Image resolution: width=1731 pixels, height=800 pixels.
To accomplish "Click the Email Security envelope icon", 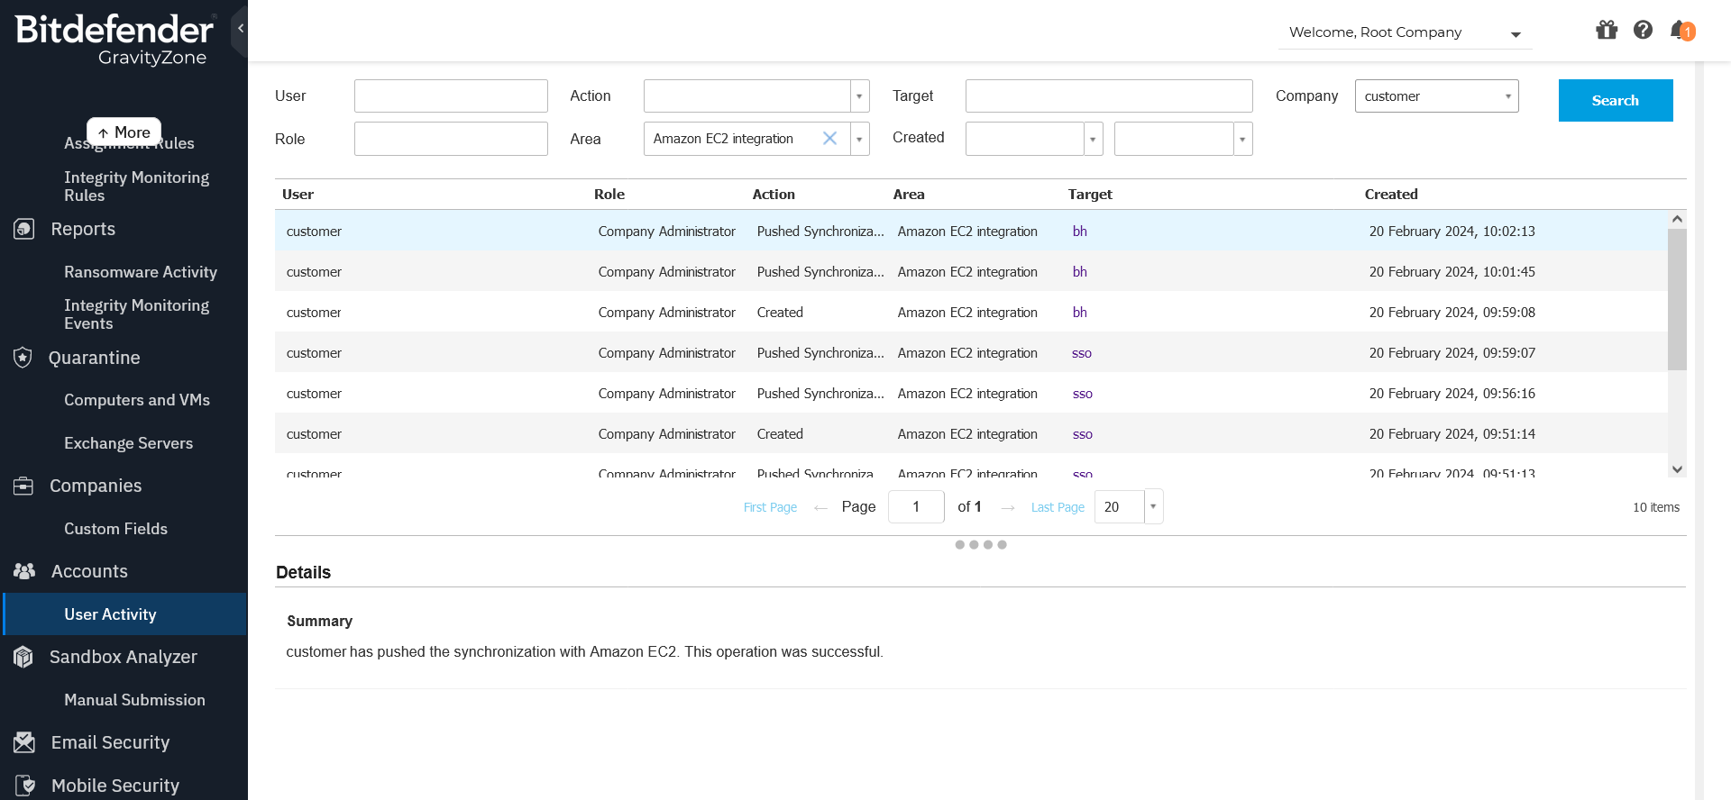I will tap(24, 742).
